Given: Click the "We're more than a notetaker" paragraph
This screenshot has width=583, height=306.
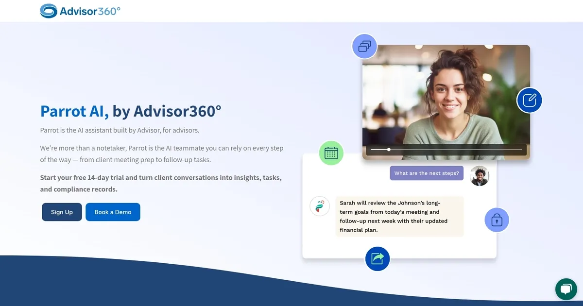Looking at the screenshot, I should click(162, 153).
